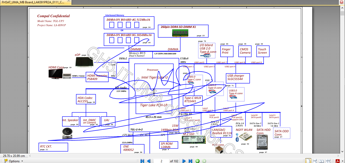Click the page size 29.70 x 20.99 cm readout

(x=14, y=156)
